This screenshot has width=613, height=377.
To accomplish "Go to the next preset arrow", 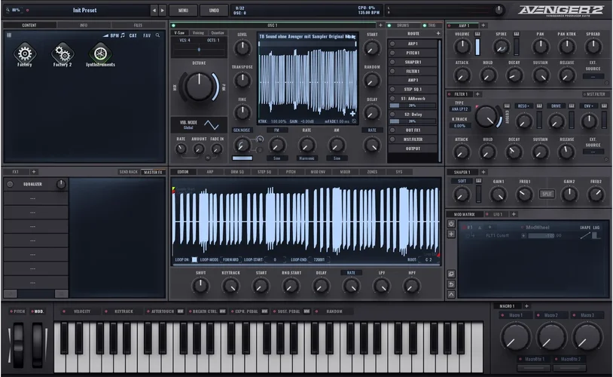I will [163, 11].
